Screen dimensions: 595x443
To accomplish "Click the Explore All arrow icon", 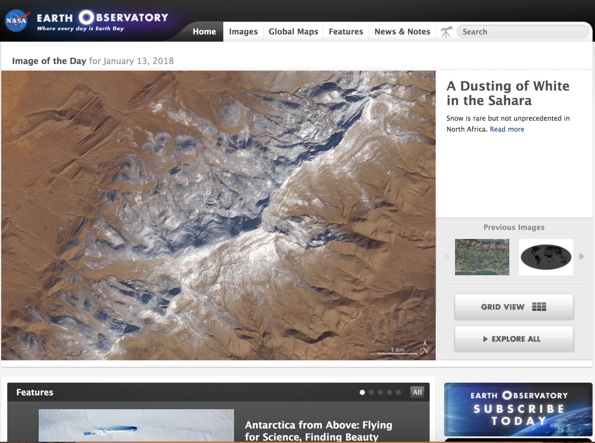I will coord(486,338).
